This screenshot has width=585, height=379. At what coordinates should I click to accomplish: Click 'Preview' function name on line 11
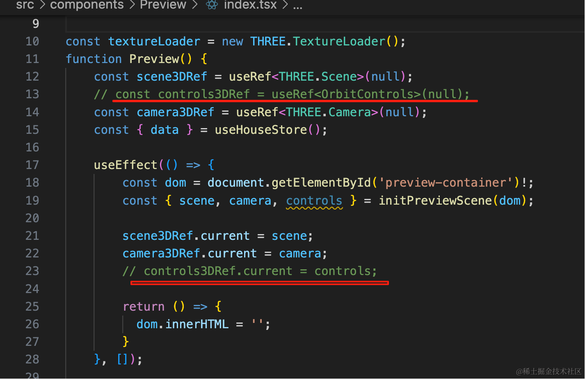click(154, 59)
